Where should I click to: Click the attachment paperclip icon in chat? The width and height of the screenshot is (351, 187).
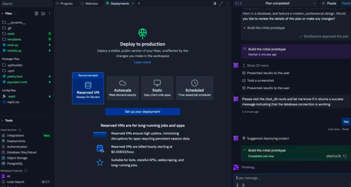(x=243, y=185)
